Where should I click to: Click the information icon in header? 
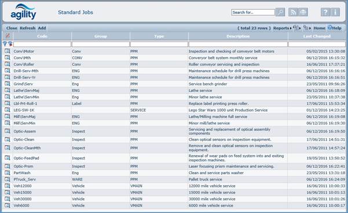pyautogui.click(x=335, y=12)
